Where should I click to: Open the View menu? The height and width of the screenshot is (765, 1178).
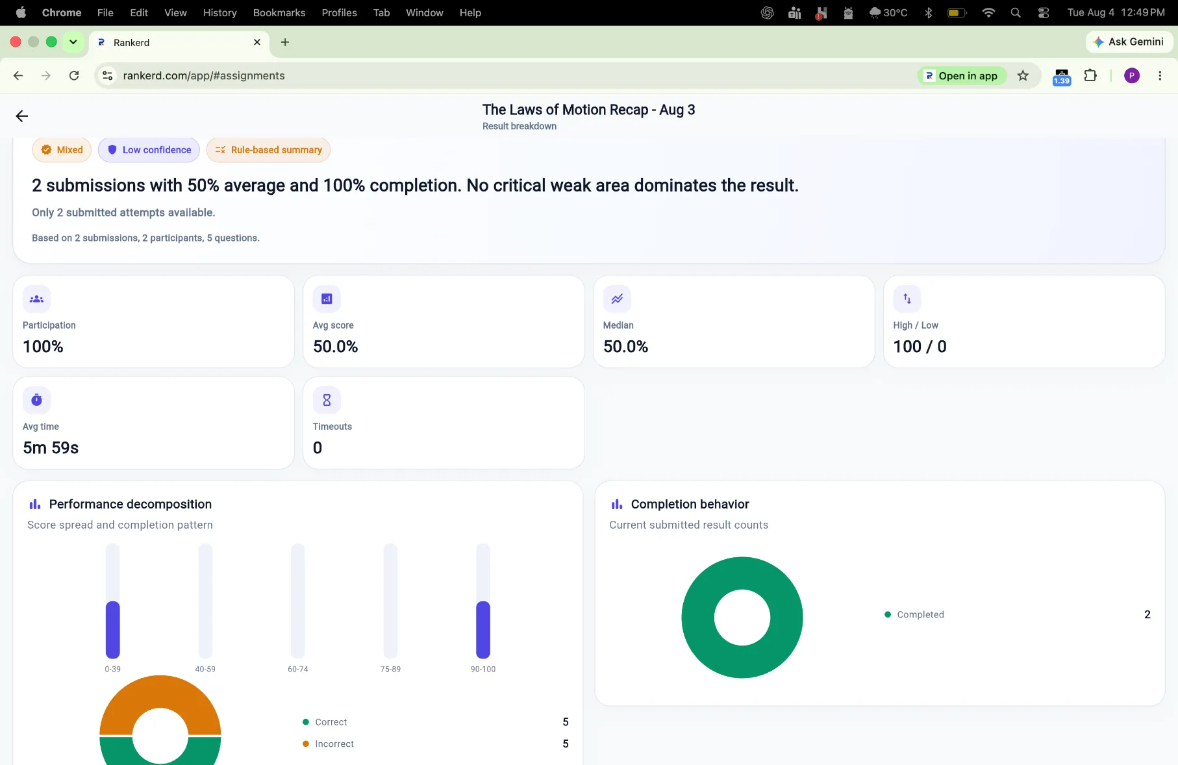click(175, 12)
